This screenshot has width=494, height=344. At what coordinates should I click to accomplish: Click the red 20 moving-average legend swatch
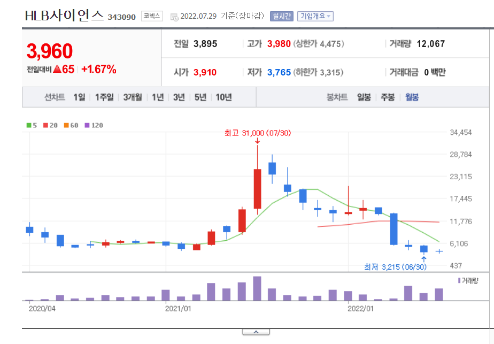(45, 125)
